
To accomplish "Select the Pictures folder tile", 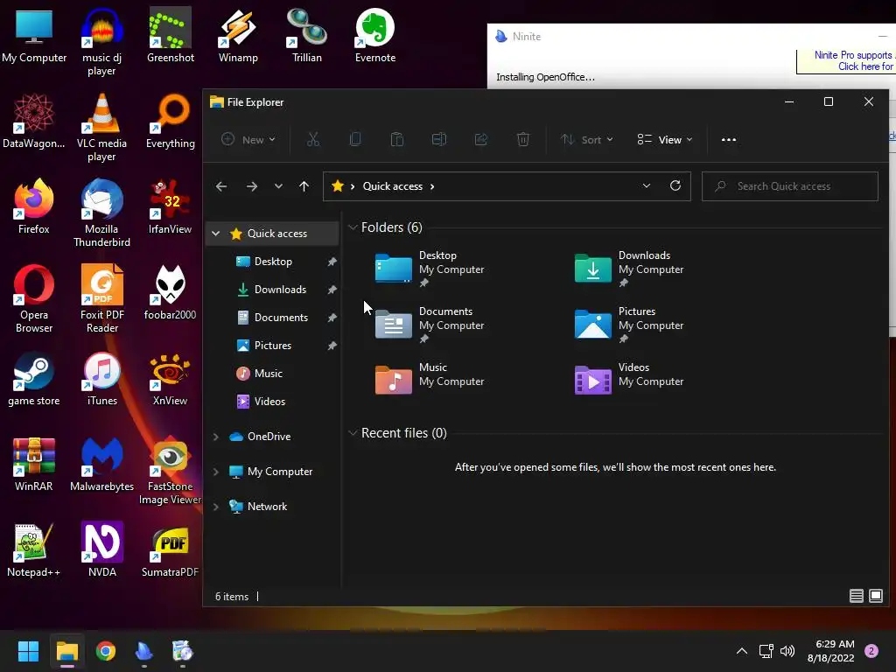I will point(628,325).
